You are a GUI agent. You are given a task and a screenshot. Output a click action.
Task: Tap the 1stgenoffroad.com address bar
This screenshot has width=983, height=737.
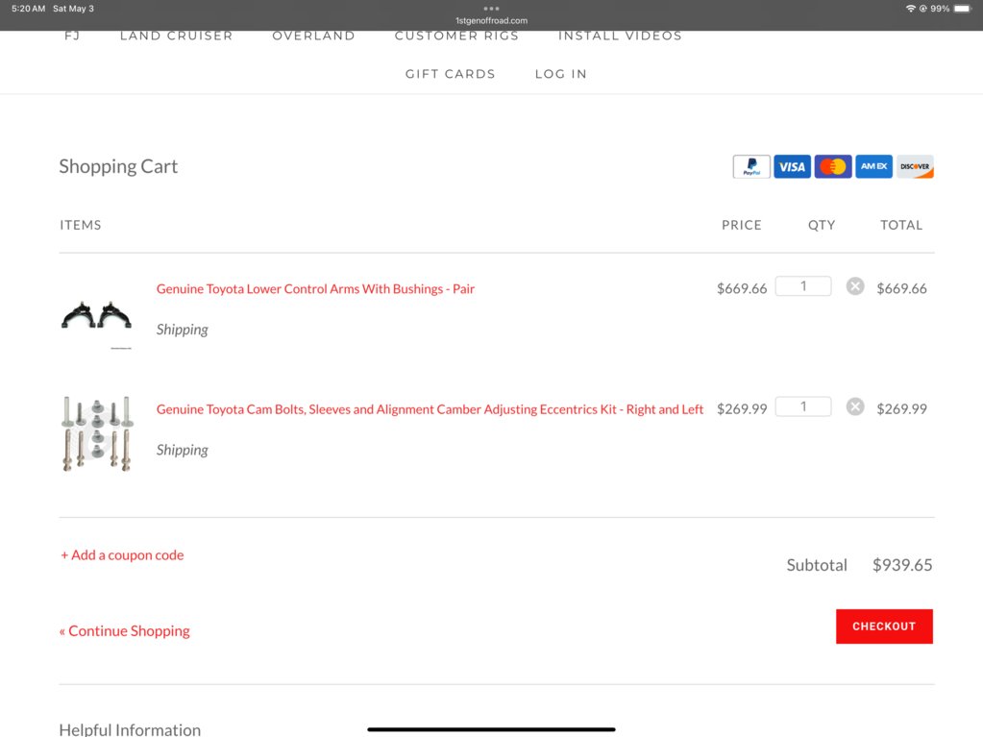[x=492, y=21]
